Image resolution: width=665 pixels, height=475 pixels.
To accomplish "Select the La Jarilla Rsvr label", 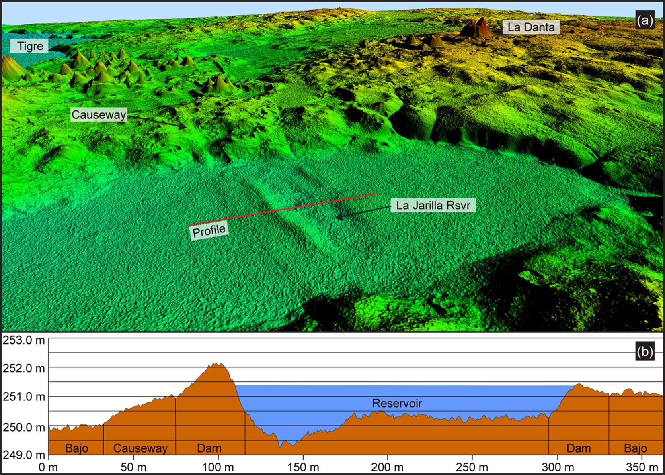I will click(x=433, y=205).
